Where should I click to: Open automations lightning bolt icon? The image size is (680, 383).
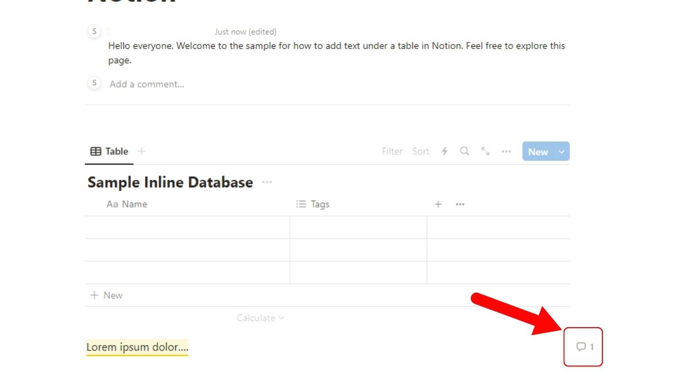tap(445, 152)
